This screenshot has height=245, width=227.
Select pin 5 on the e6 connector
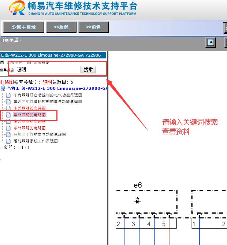click(164, 224)
